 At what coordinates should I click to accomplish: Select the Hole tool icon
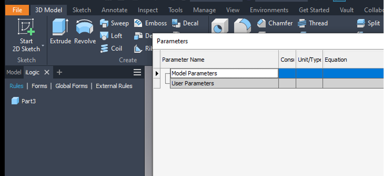click(x=219, y=26)
